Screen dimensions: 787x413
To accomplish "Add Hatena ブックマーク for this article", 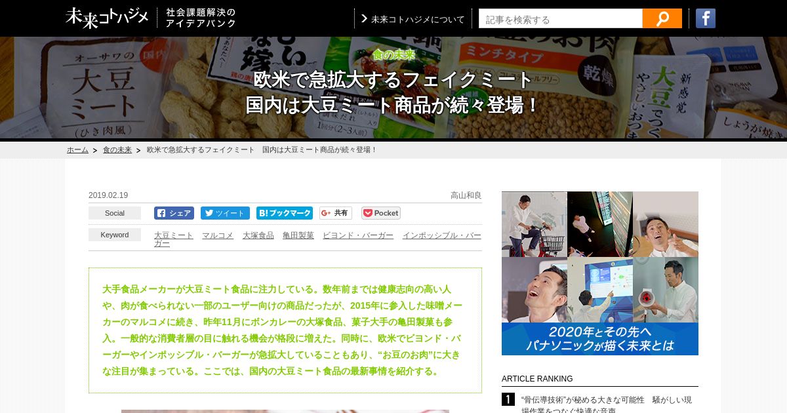I will (285, 213).
